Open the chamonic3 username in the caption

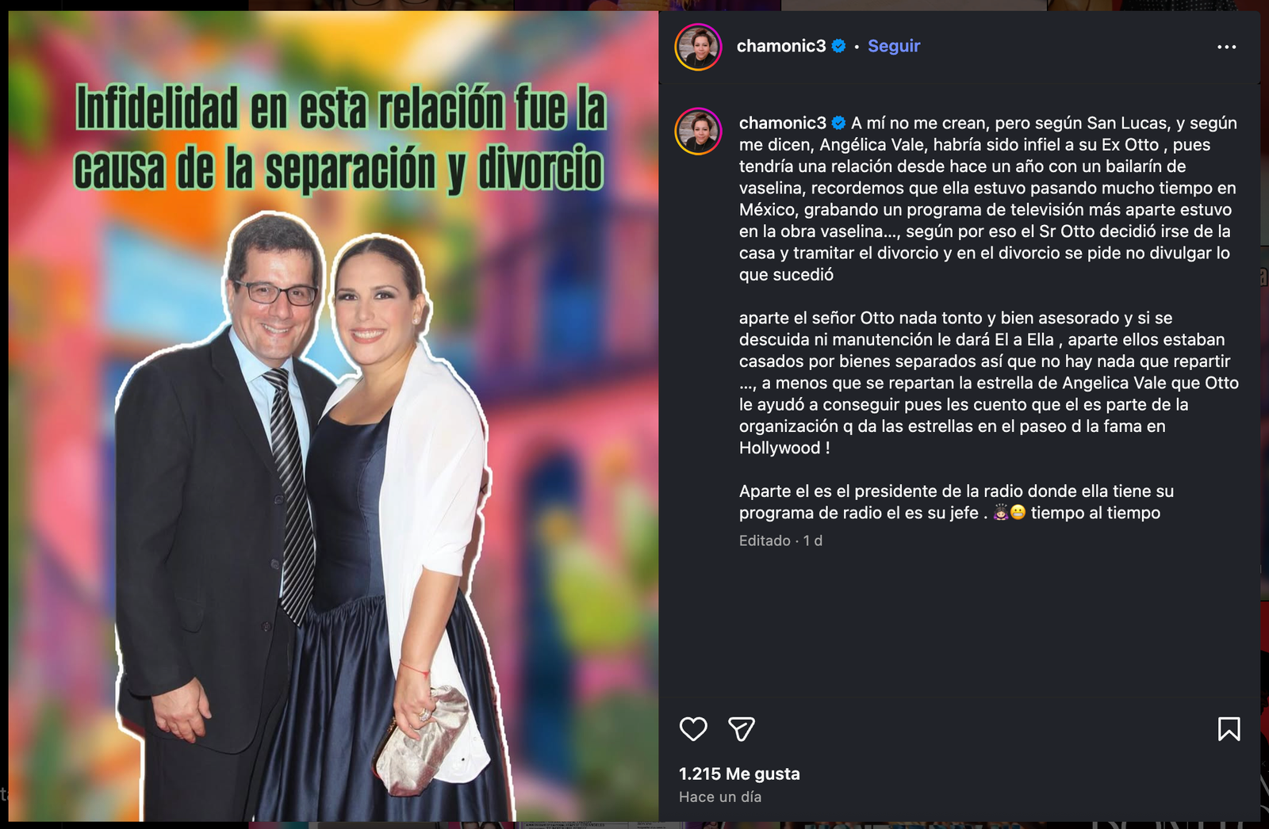pos(783,123)
